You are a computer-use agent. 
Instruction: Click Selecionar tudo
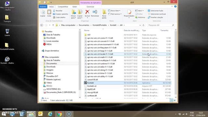point(155,11)
